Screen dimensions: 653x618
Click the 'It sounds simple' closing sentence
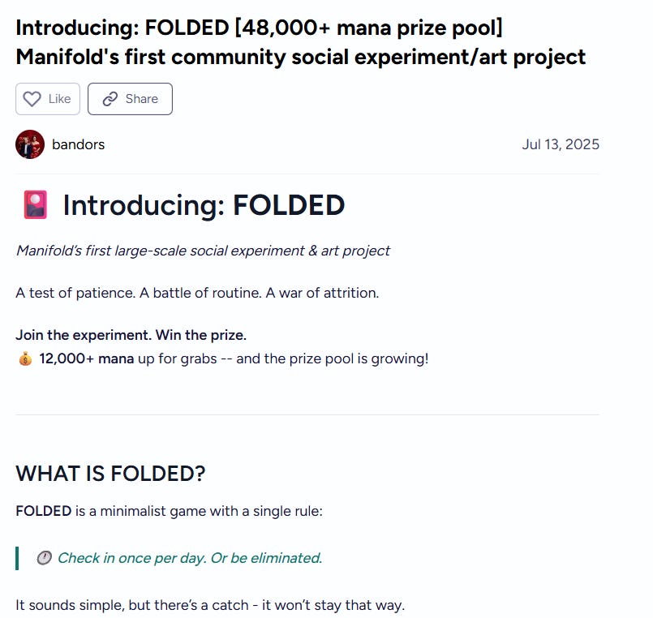(209, 604)
